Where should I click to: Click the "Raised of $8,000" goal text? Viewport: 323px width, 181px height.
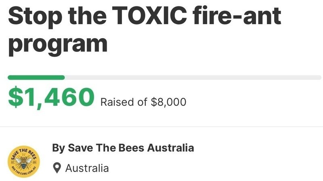[x=143, y=102]
